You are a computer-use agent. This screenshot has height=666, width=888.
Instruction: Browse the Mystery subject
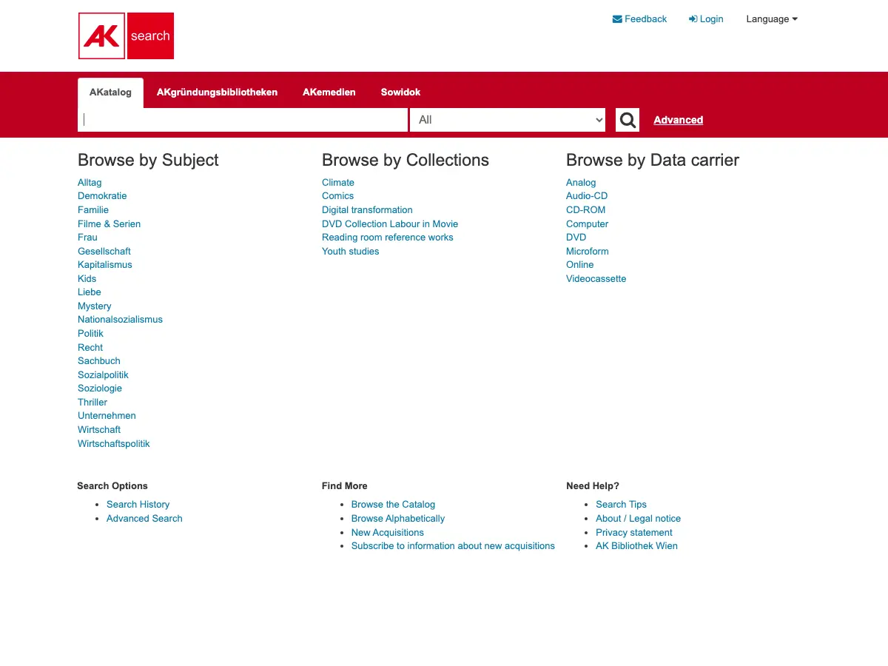[94, 306]
